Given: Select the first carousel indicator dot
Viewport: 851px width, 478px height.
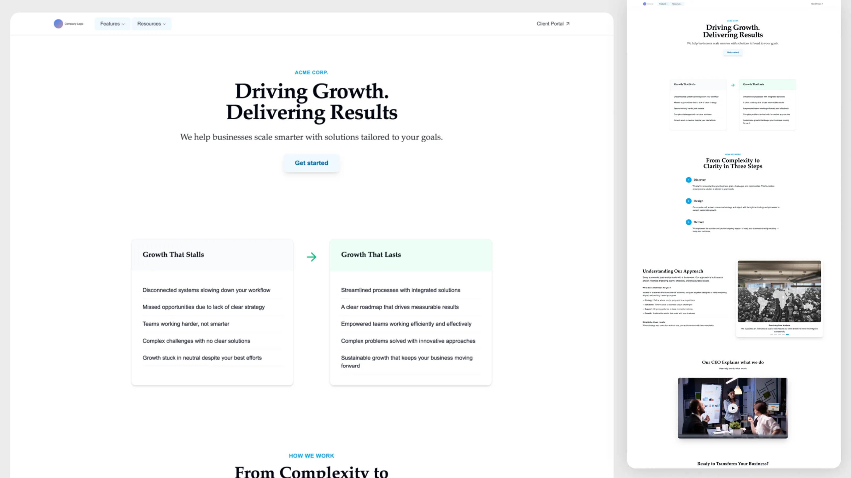Looking at the screenshot, I should [x=772, y=335].
